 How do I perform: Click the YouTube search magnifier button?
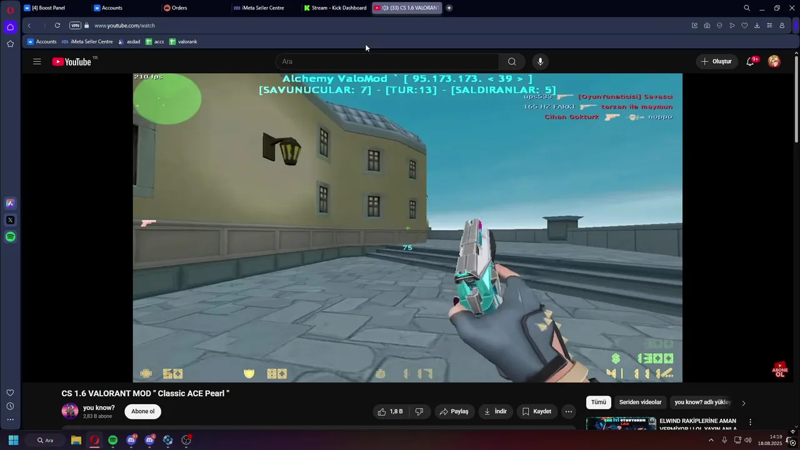pyautogui.click(x=512, y=61)
